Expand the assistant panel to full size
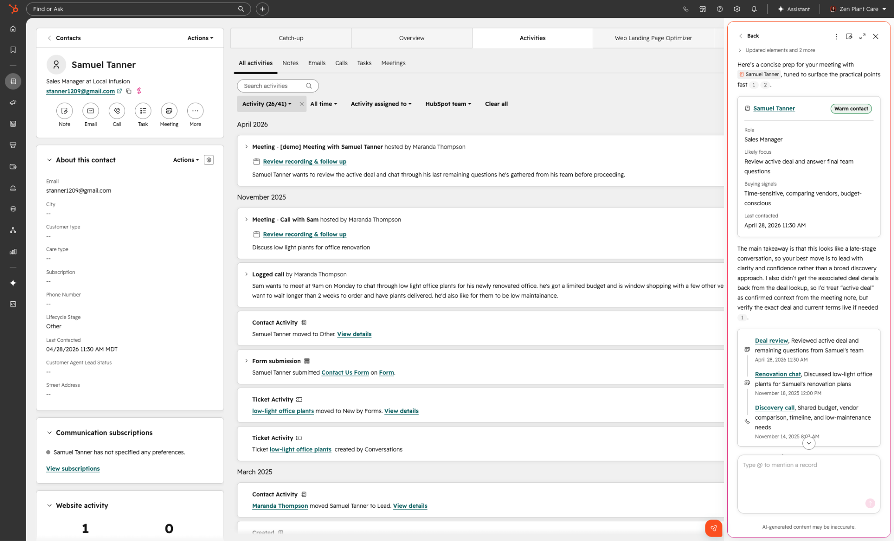 (862, 37)
